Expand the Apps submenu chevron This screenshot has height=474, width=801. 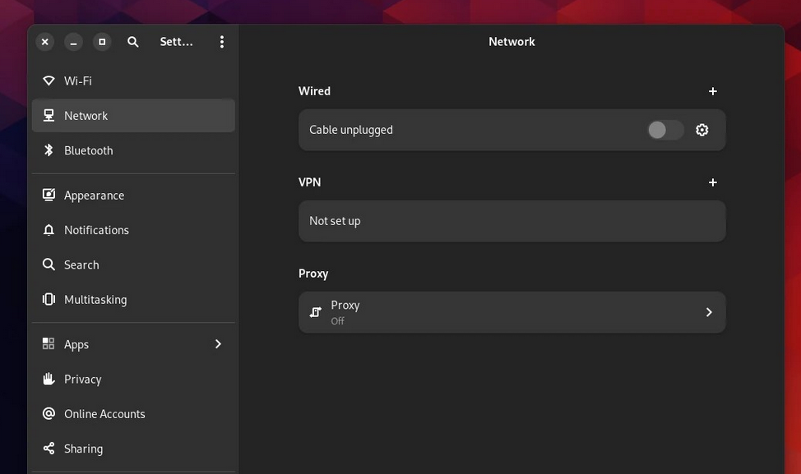click(x=218, y=344)
